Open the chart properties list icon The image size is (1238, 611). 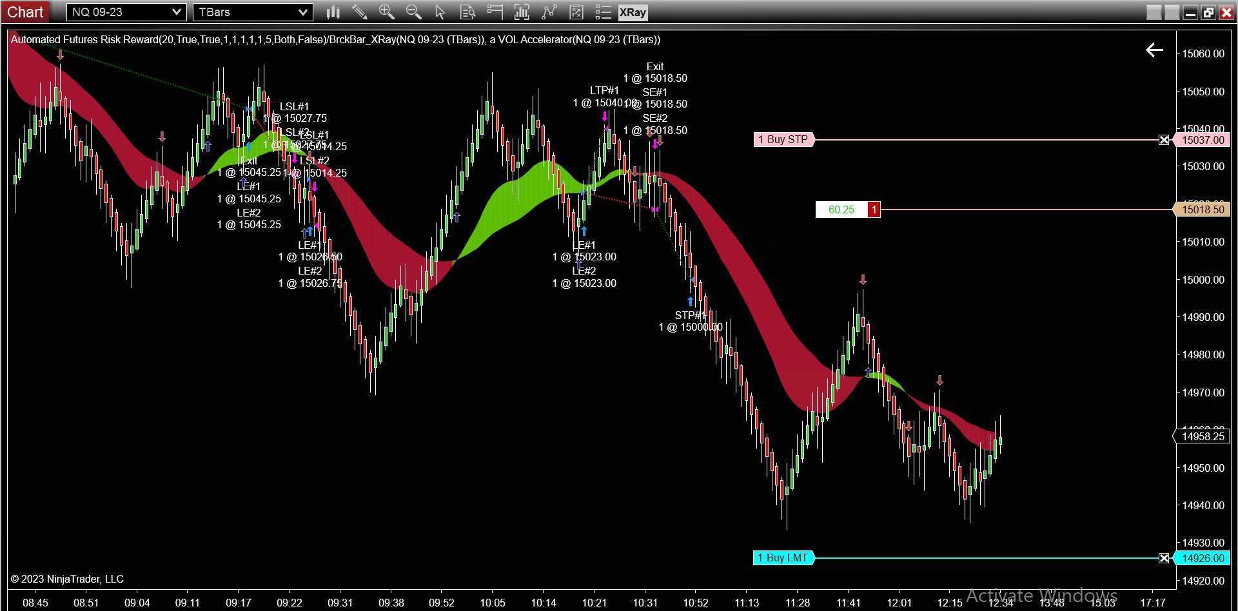pyautogui.click(x=604, y=12)
